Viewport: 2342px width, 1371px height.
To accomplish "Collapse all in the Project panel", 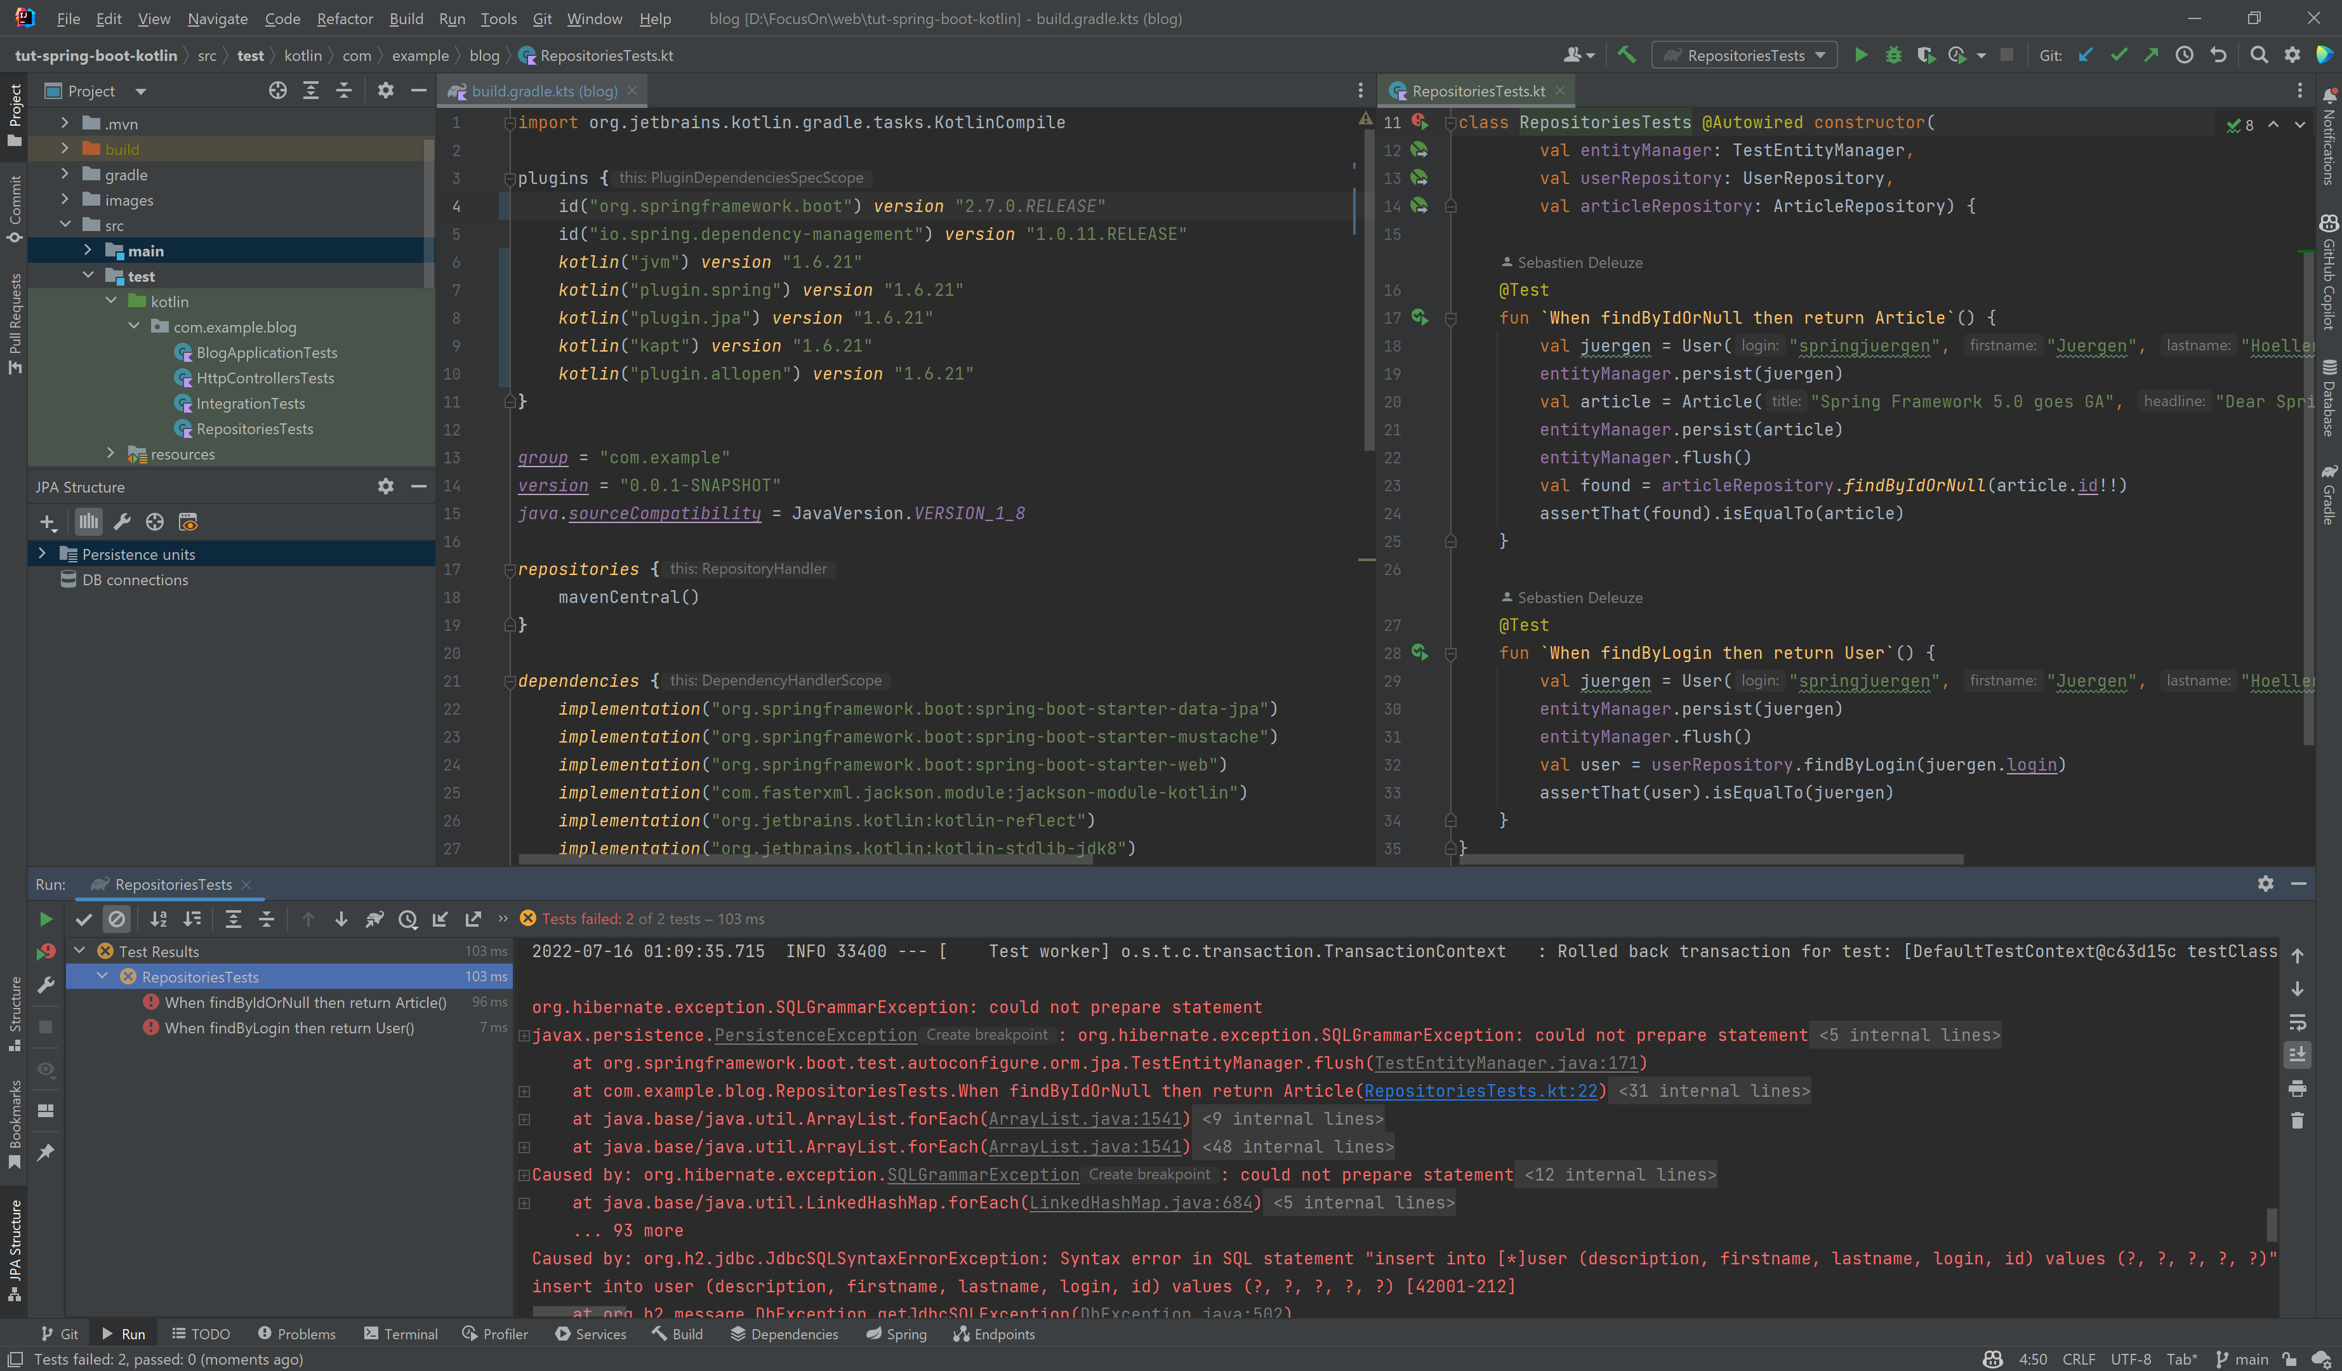I will (x=344, y=90).
